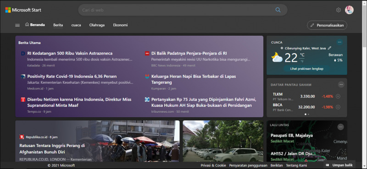Open the hamburger navigation menu
The image size is (367, 169).
[17, 25]
